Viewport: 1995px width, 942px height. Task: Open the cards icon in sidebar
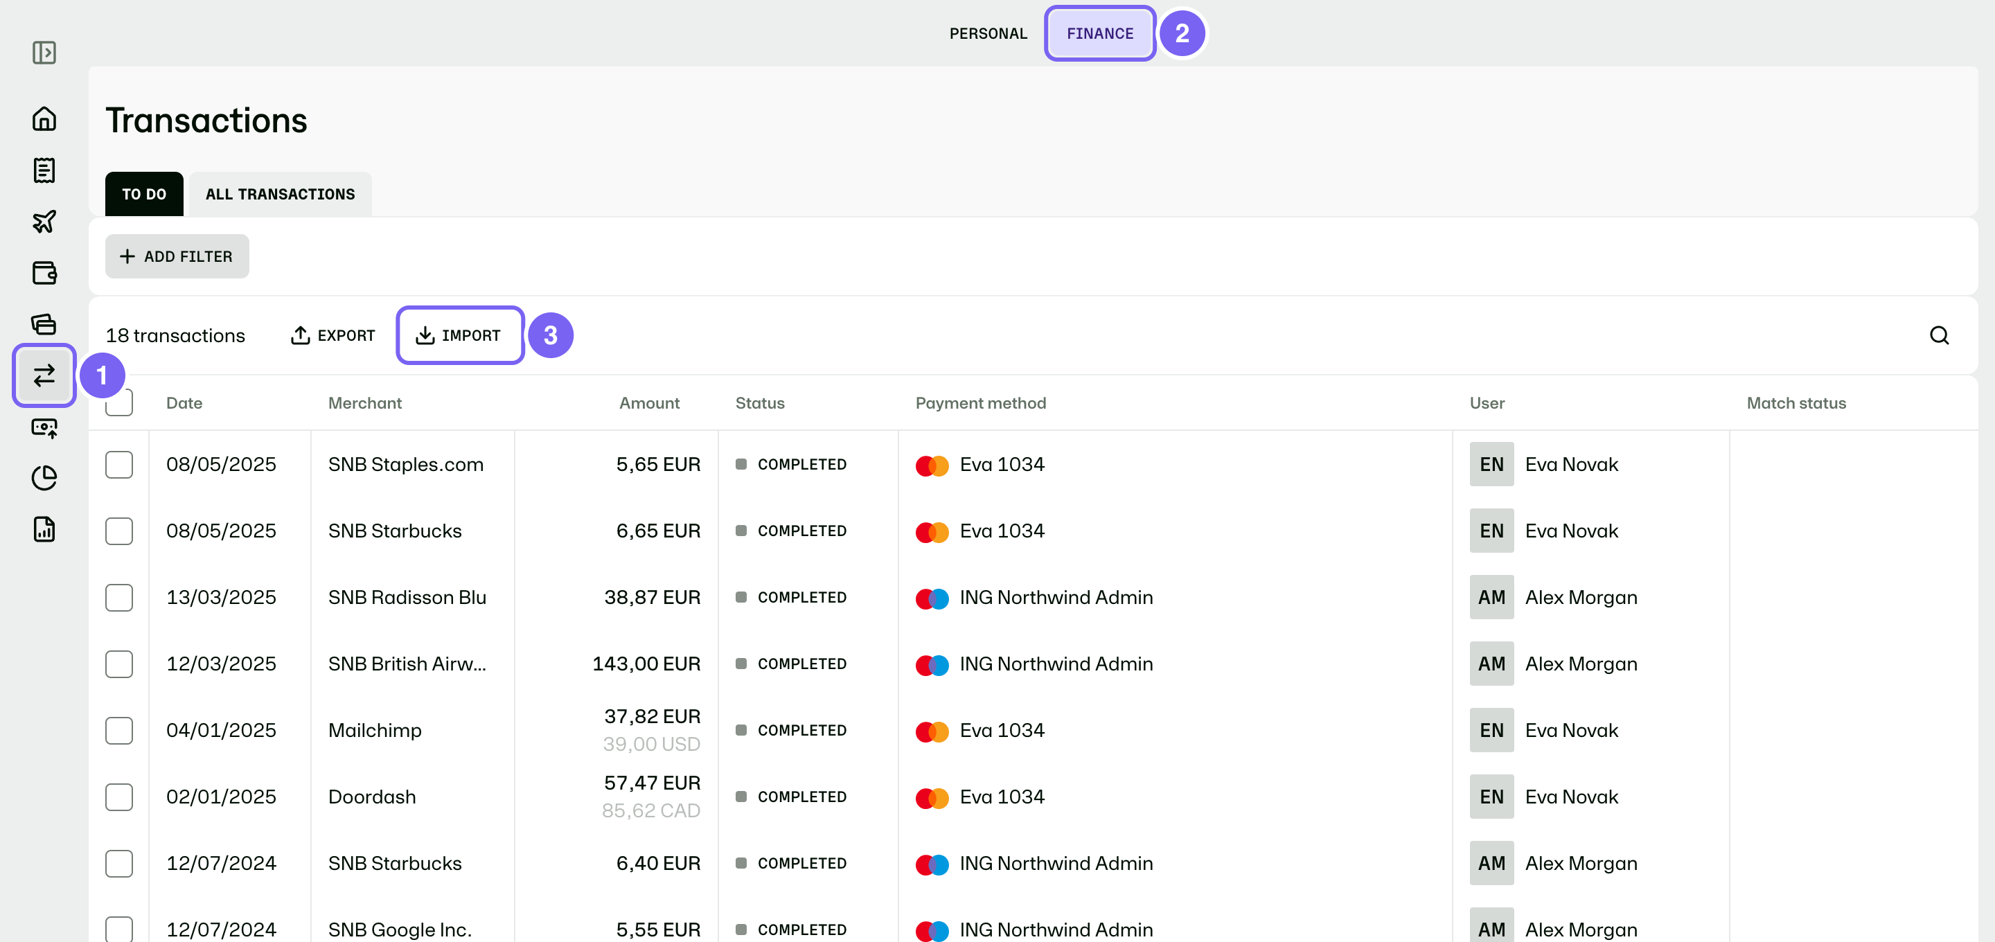(x=44, y=324)
